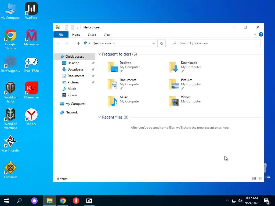Open the Windows Start menu
This screenshot has height=206, width=275.
coord(6,201)
